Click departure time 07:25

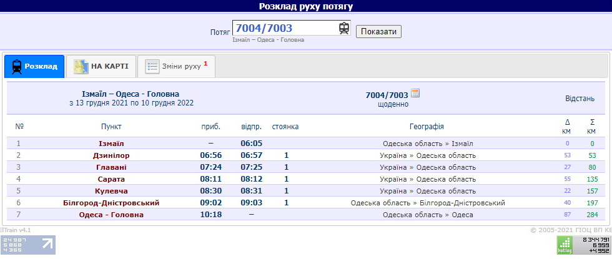click(x=251, y=167)
